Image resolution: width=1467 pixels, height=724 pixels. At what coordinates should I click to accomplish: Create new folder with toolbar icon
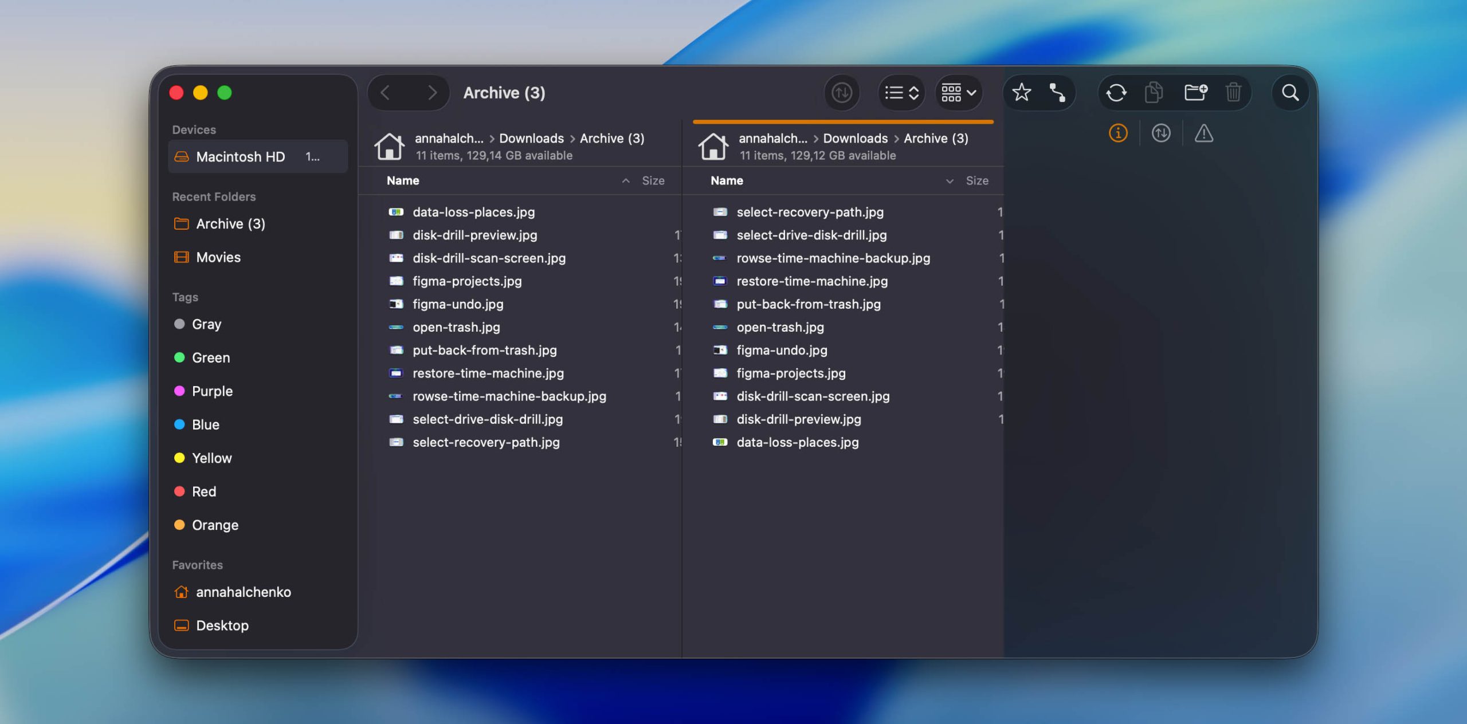pos(1195,92)
